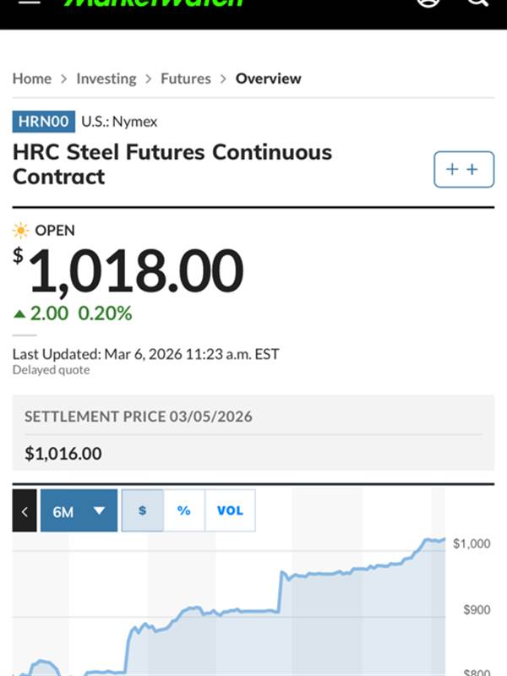The image size is (507, 676).
Task: Click the sun market-open status icon
Action: [x=21, y=231]
